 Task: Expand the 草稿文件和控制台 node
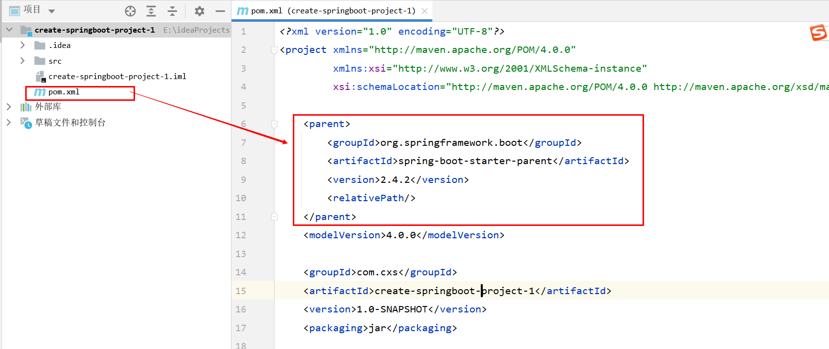pos(8,122)
